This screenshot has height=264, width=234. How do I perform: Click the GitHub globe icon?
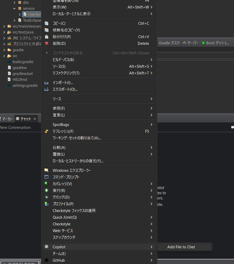click(47, 260)
